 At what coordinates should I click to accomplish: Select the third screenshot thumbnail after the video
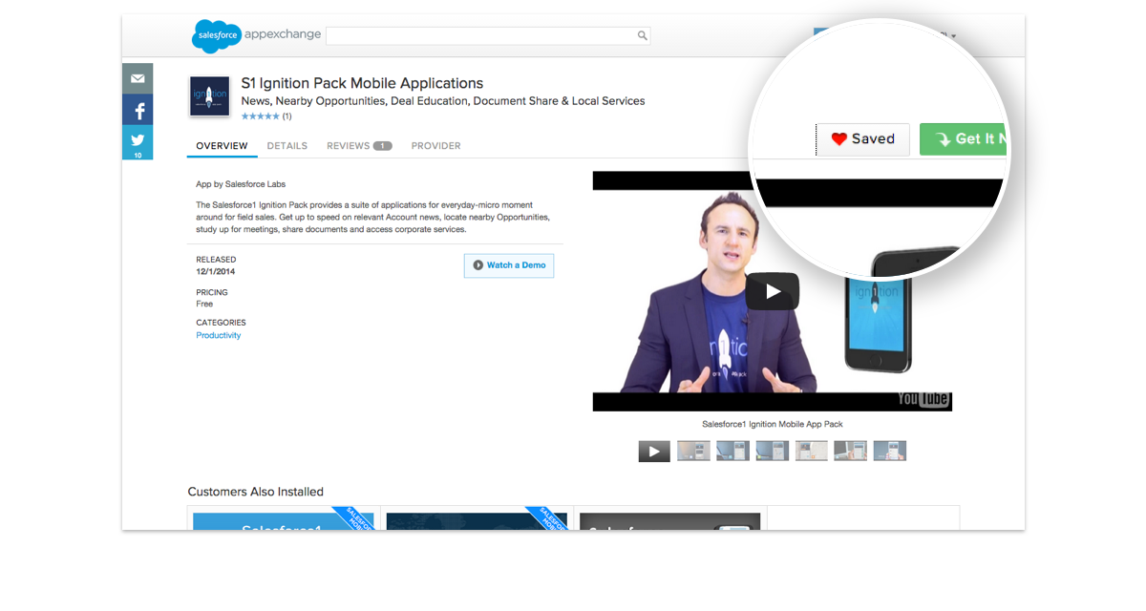click(x=772, y=451)
